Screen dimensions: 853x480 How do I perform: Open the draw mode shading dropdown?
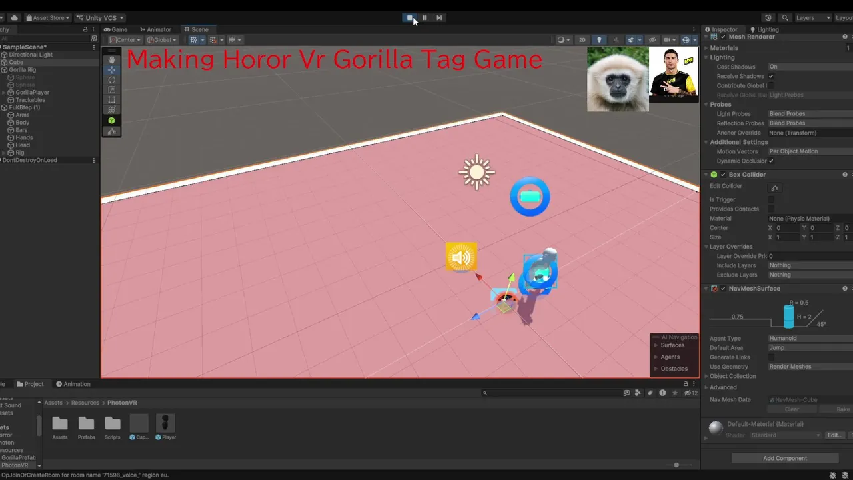point(564,40)
